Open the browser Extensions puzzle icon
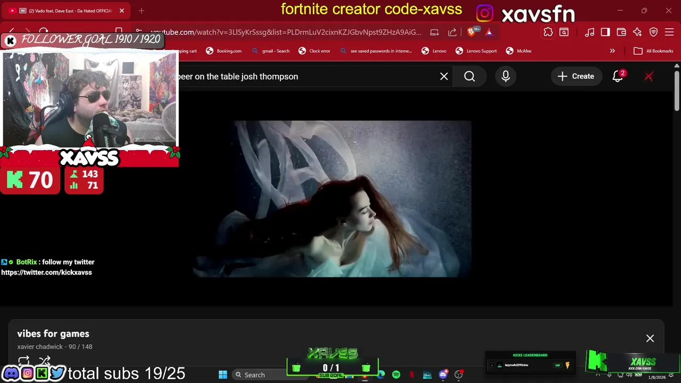The width and height of the screenshot is (681, 383). [x=548, y=32]
